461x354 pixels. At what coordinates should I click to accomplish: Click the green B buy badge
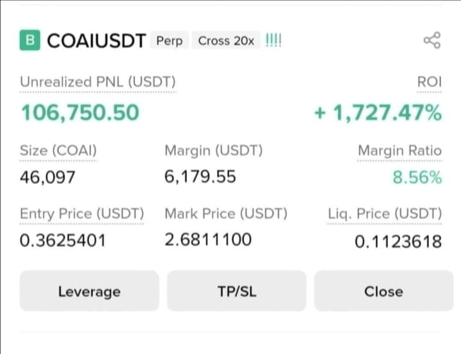tap(30, 40)
